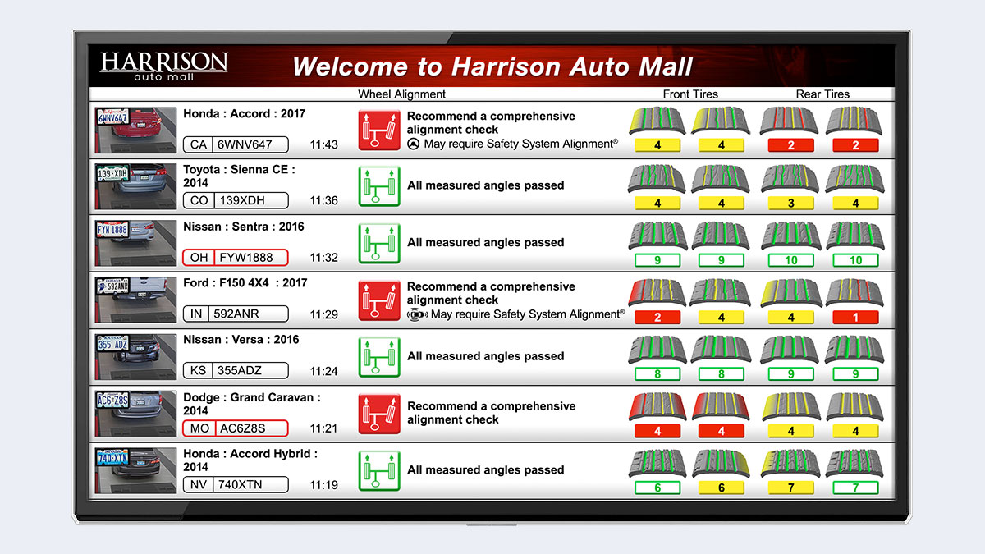Click the 11:36 timestamp
Screen dimensions: 985x554
click(x=323, y=200)
